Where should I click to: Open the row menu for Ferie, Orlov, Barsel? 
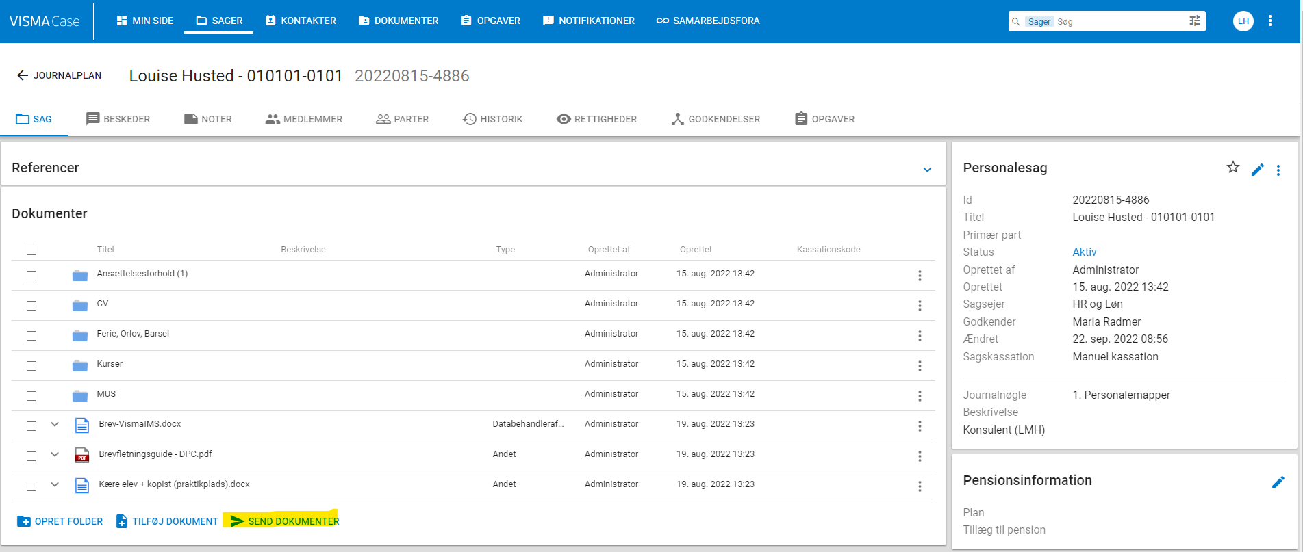coord(920,336)
